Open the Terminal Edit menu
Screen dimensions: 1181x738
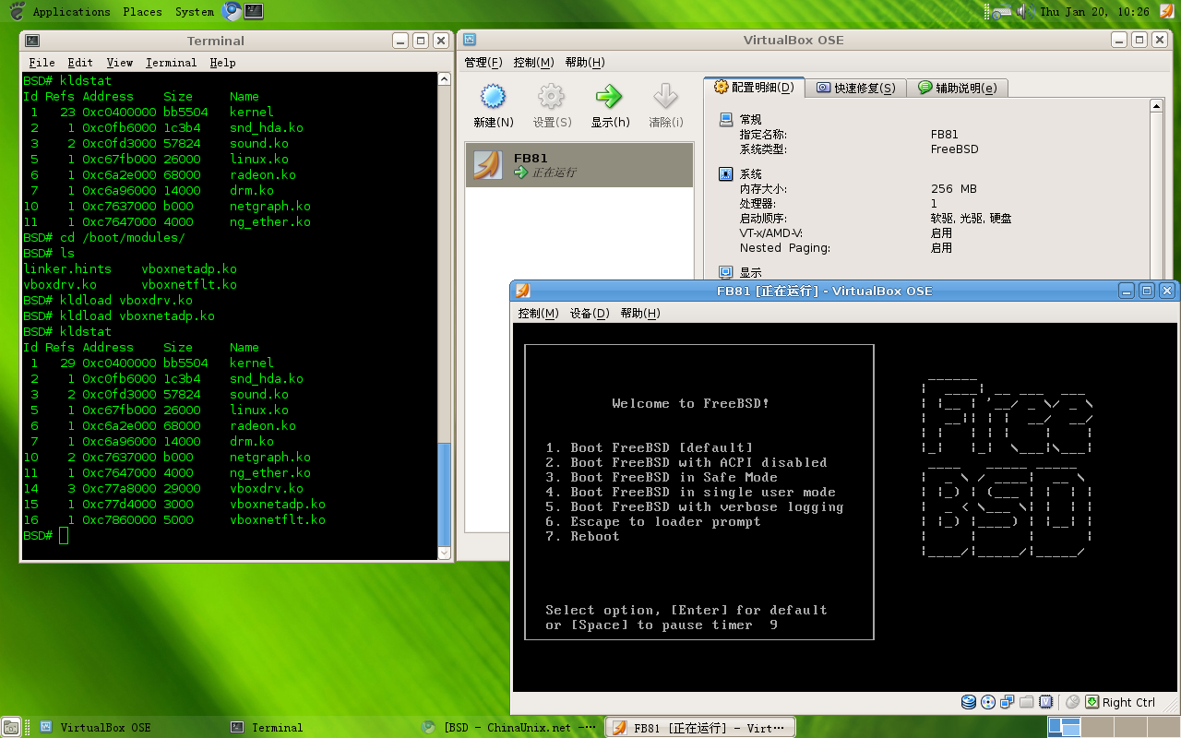[80, 63]
